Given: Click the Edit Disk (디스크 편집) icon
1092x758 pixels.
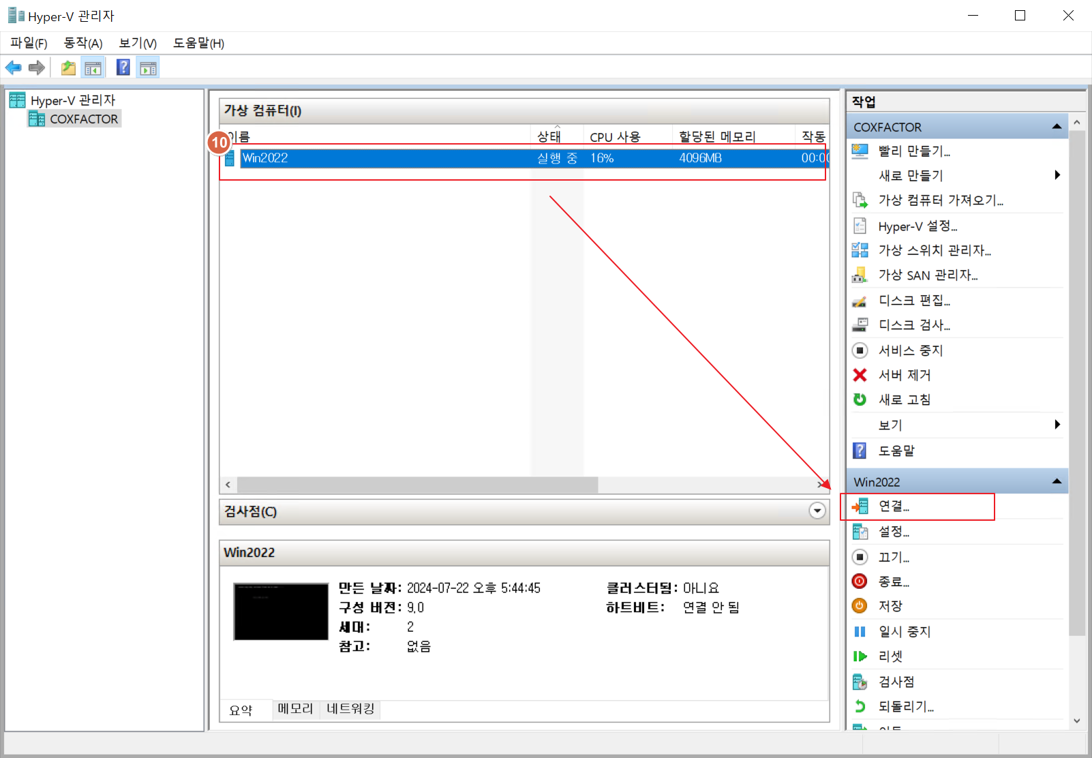Looking at the screenshot, I should click(860, 301).
